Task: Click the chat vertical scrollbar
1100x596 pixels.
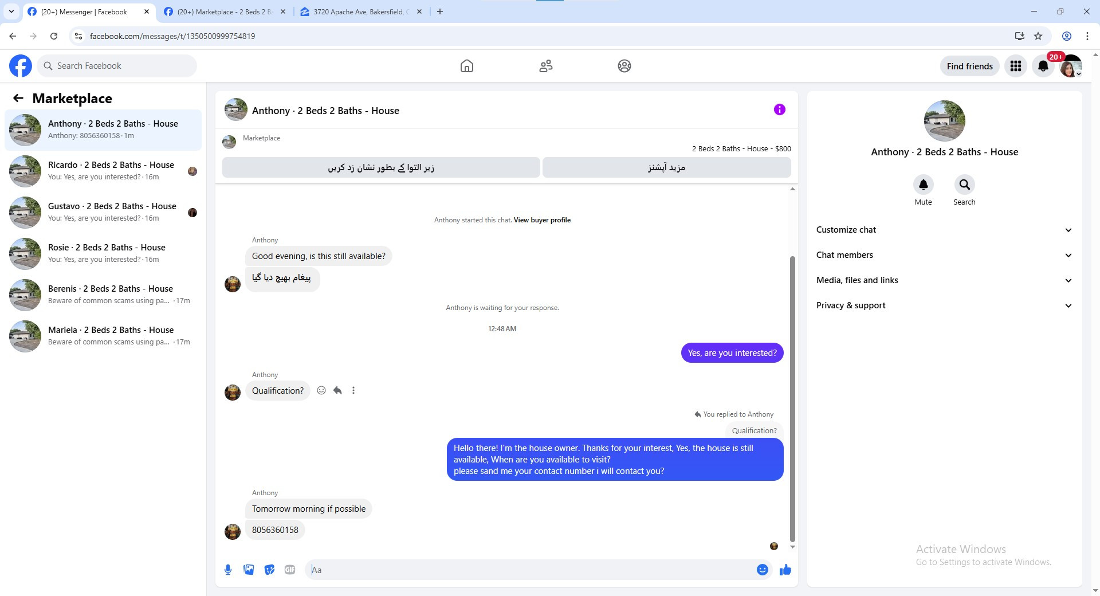Action: click(792, 398)
